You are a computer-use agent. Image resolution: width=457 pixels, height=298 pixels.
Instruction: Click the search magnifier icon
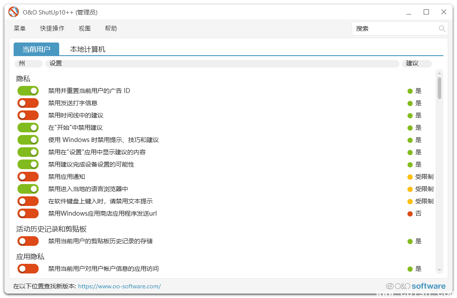click(443, 28)
